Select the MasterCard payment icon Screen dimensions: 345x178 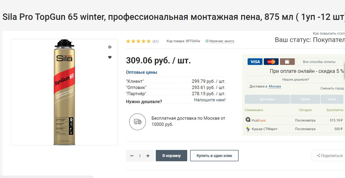(x=271, y=62)
